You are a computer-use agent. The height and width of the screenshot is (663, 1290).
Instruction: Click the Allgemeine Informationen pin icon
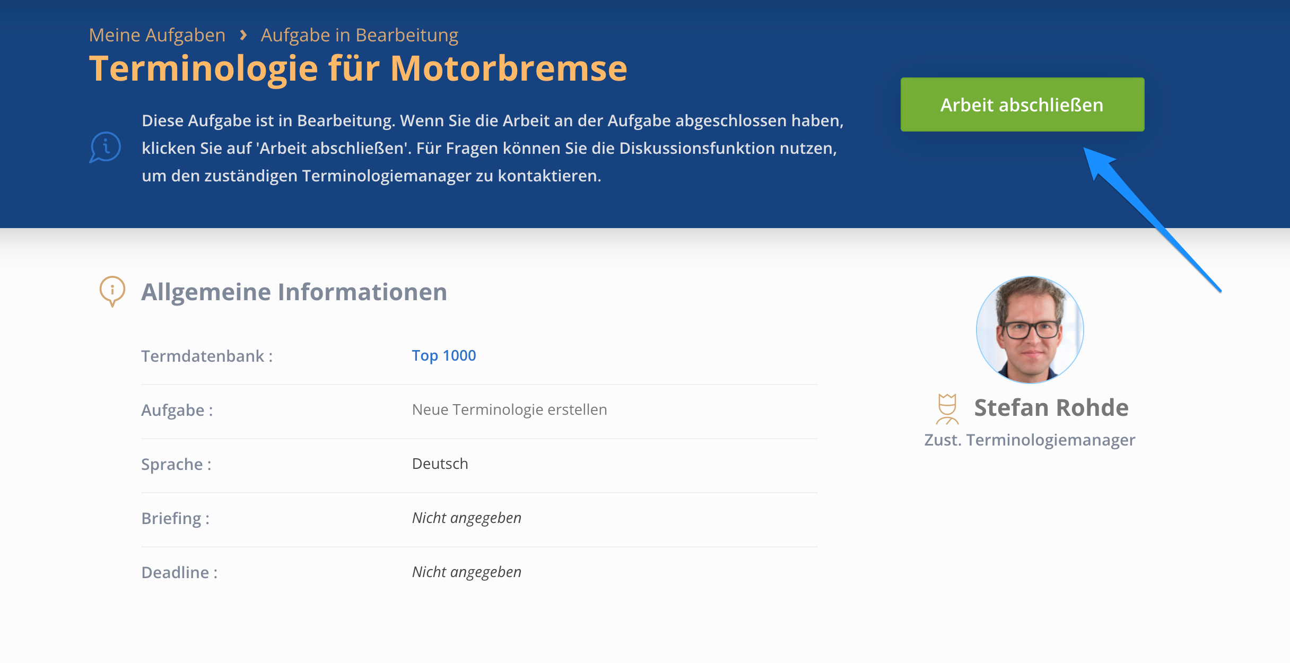point(112,291)
